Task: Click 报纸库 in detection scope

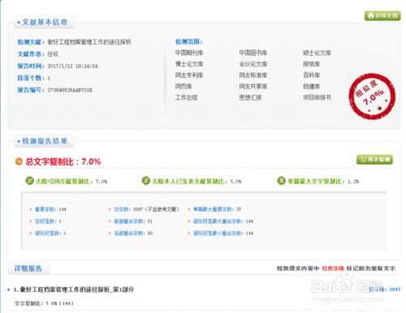Action: pyautogui.click(x=312, y=64)
